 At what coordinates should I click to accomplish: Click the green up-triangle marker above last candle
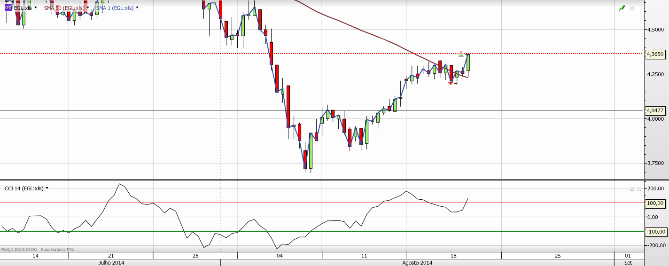tap(461, 54)
